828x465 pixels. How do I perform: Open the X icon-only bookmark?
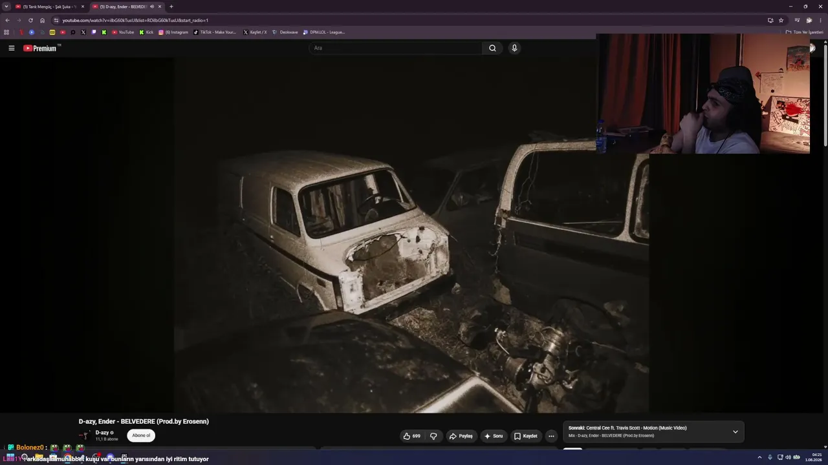pos(83,32)
